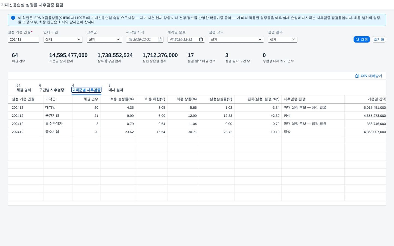The width and height of the screenshot is (394, 246).
Task: Click the 점검 필요 구간 수 value 3
Action: click(x=227, y=55)
